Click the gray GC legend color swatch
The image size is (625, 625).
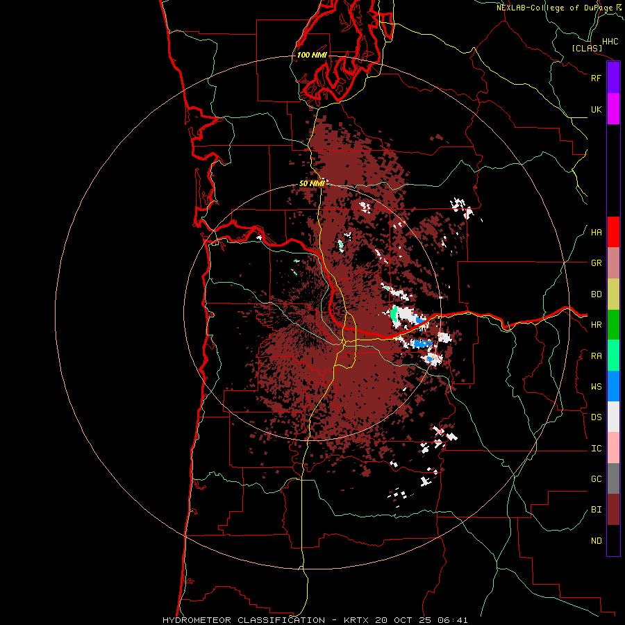pyautogui.click(x=613, y=478)
